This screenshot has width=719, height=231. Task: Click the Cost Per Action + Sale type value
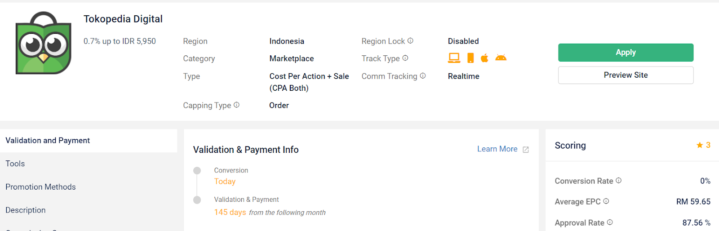point(309,82)
